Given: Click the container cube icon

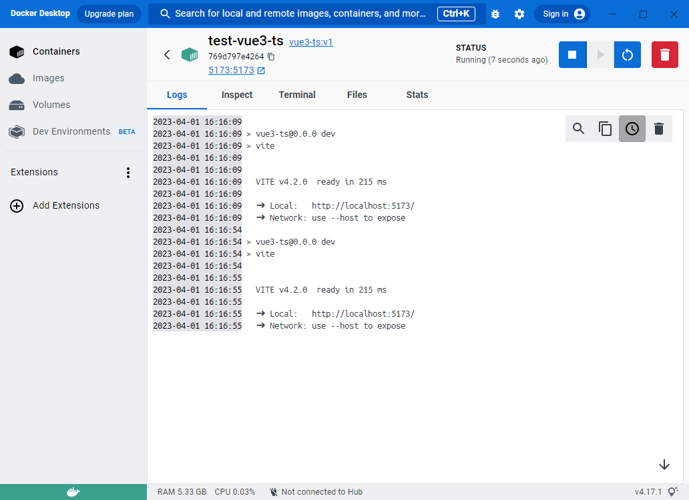Looking at the screenshot, I should (190, 55).
